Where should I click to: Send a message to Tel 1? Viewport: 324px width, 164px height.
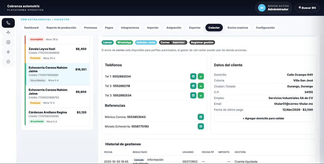pyautogui.click(x=201, y=76)
